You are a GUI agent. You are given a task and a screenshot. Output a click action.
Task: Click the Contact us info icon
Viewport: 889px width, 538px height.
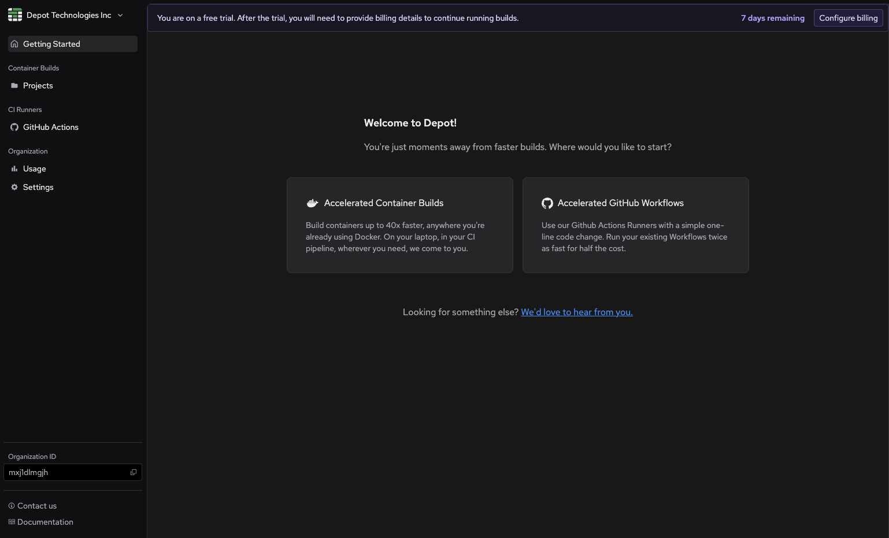click(x=12, y=506)
